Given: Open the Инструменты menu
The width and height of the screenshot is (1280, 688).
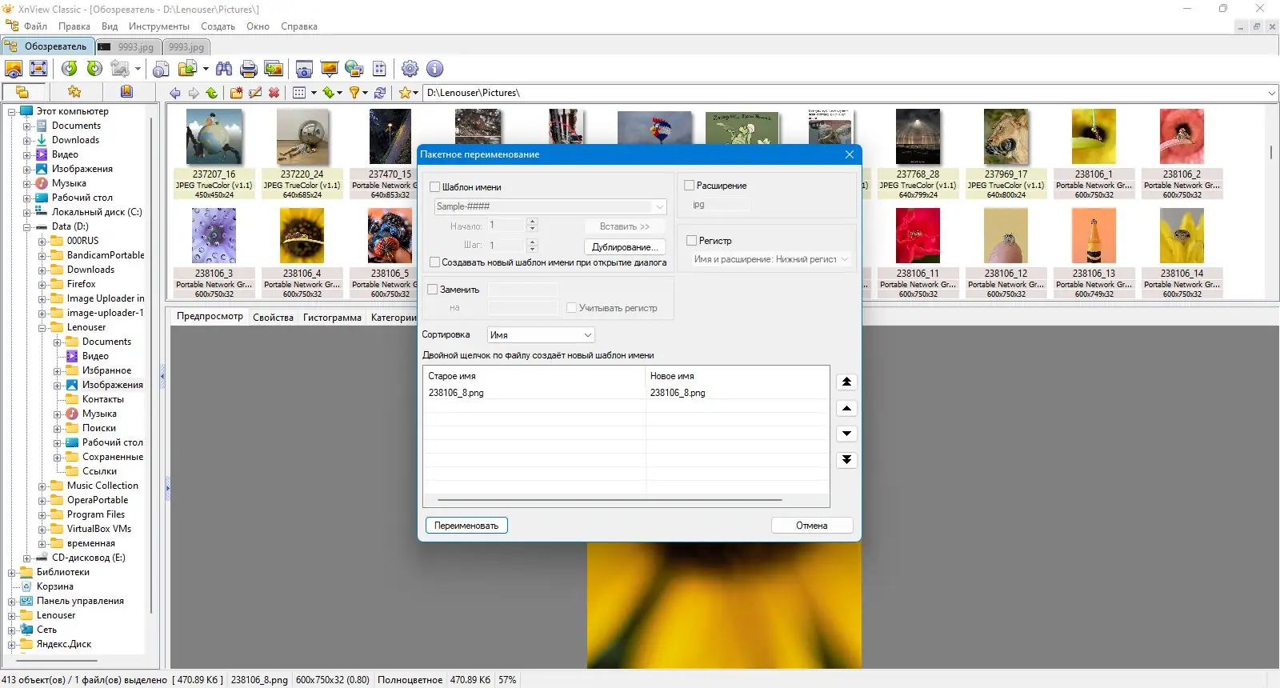Looking at the screenshot, I should click(159, 26).
